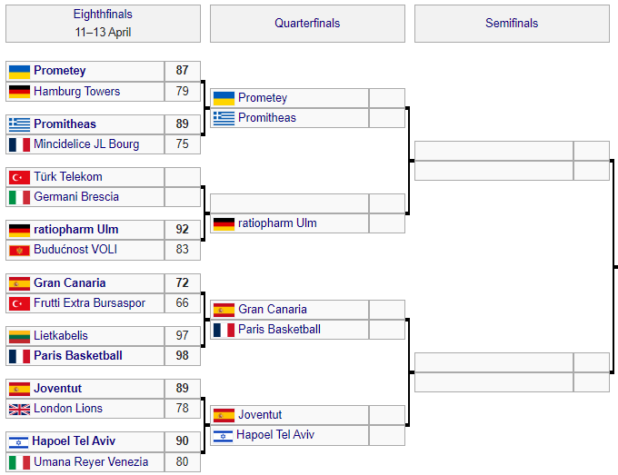The height and width of the screenshot is (475, 618).
Task: Open the Frutti Extra Bursaspor link
Action: click(88, 303)
